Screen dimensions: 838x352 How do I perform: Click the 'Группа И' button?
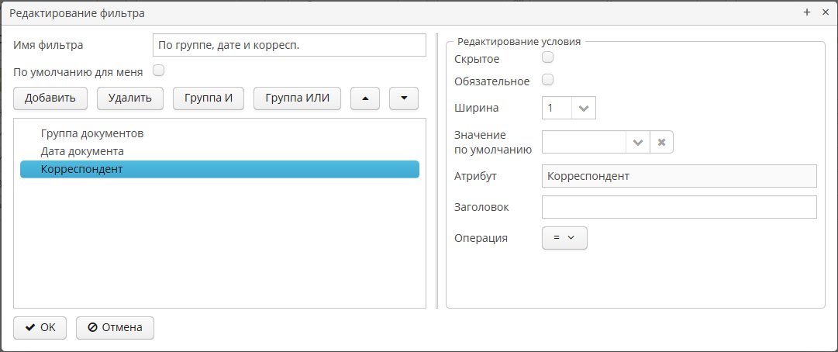click(209, 98)
